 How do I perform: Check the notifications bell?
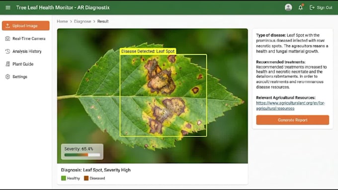click(x=301, y=7)
